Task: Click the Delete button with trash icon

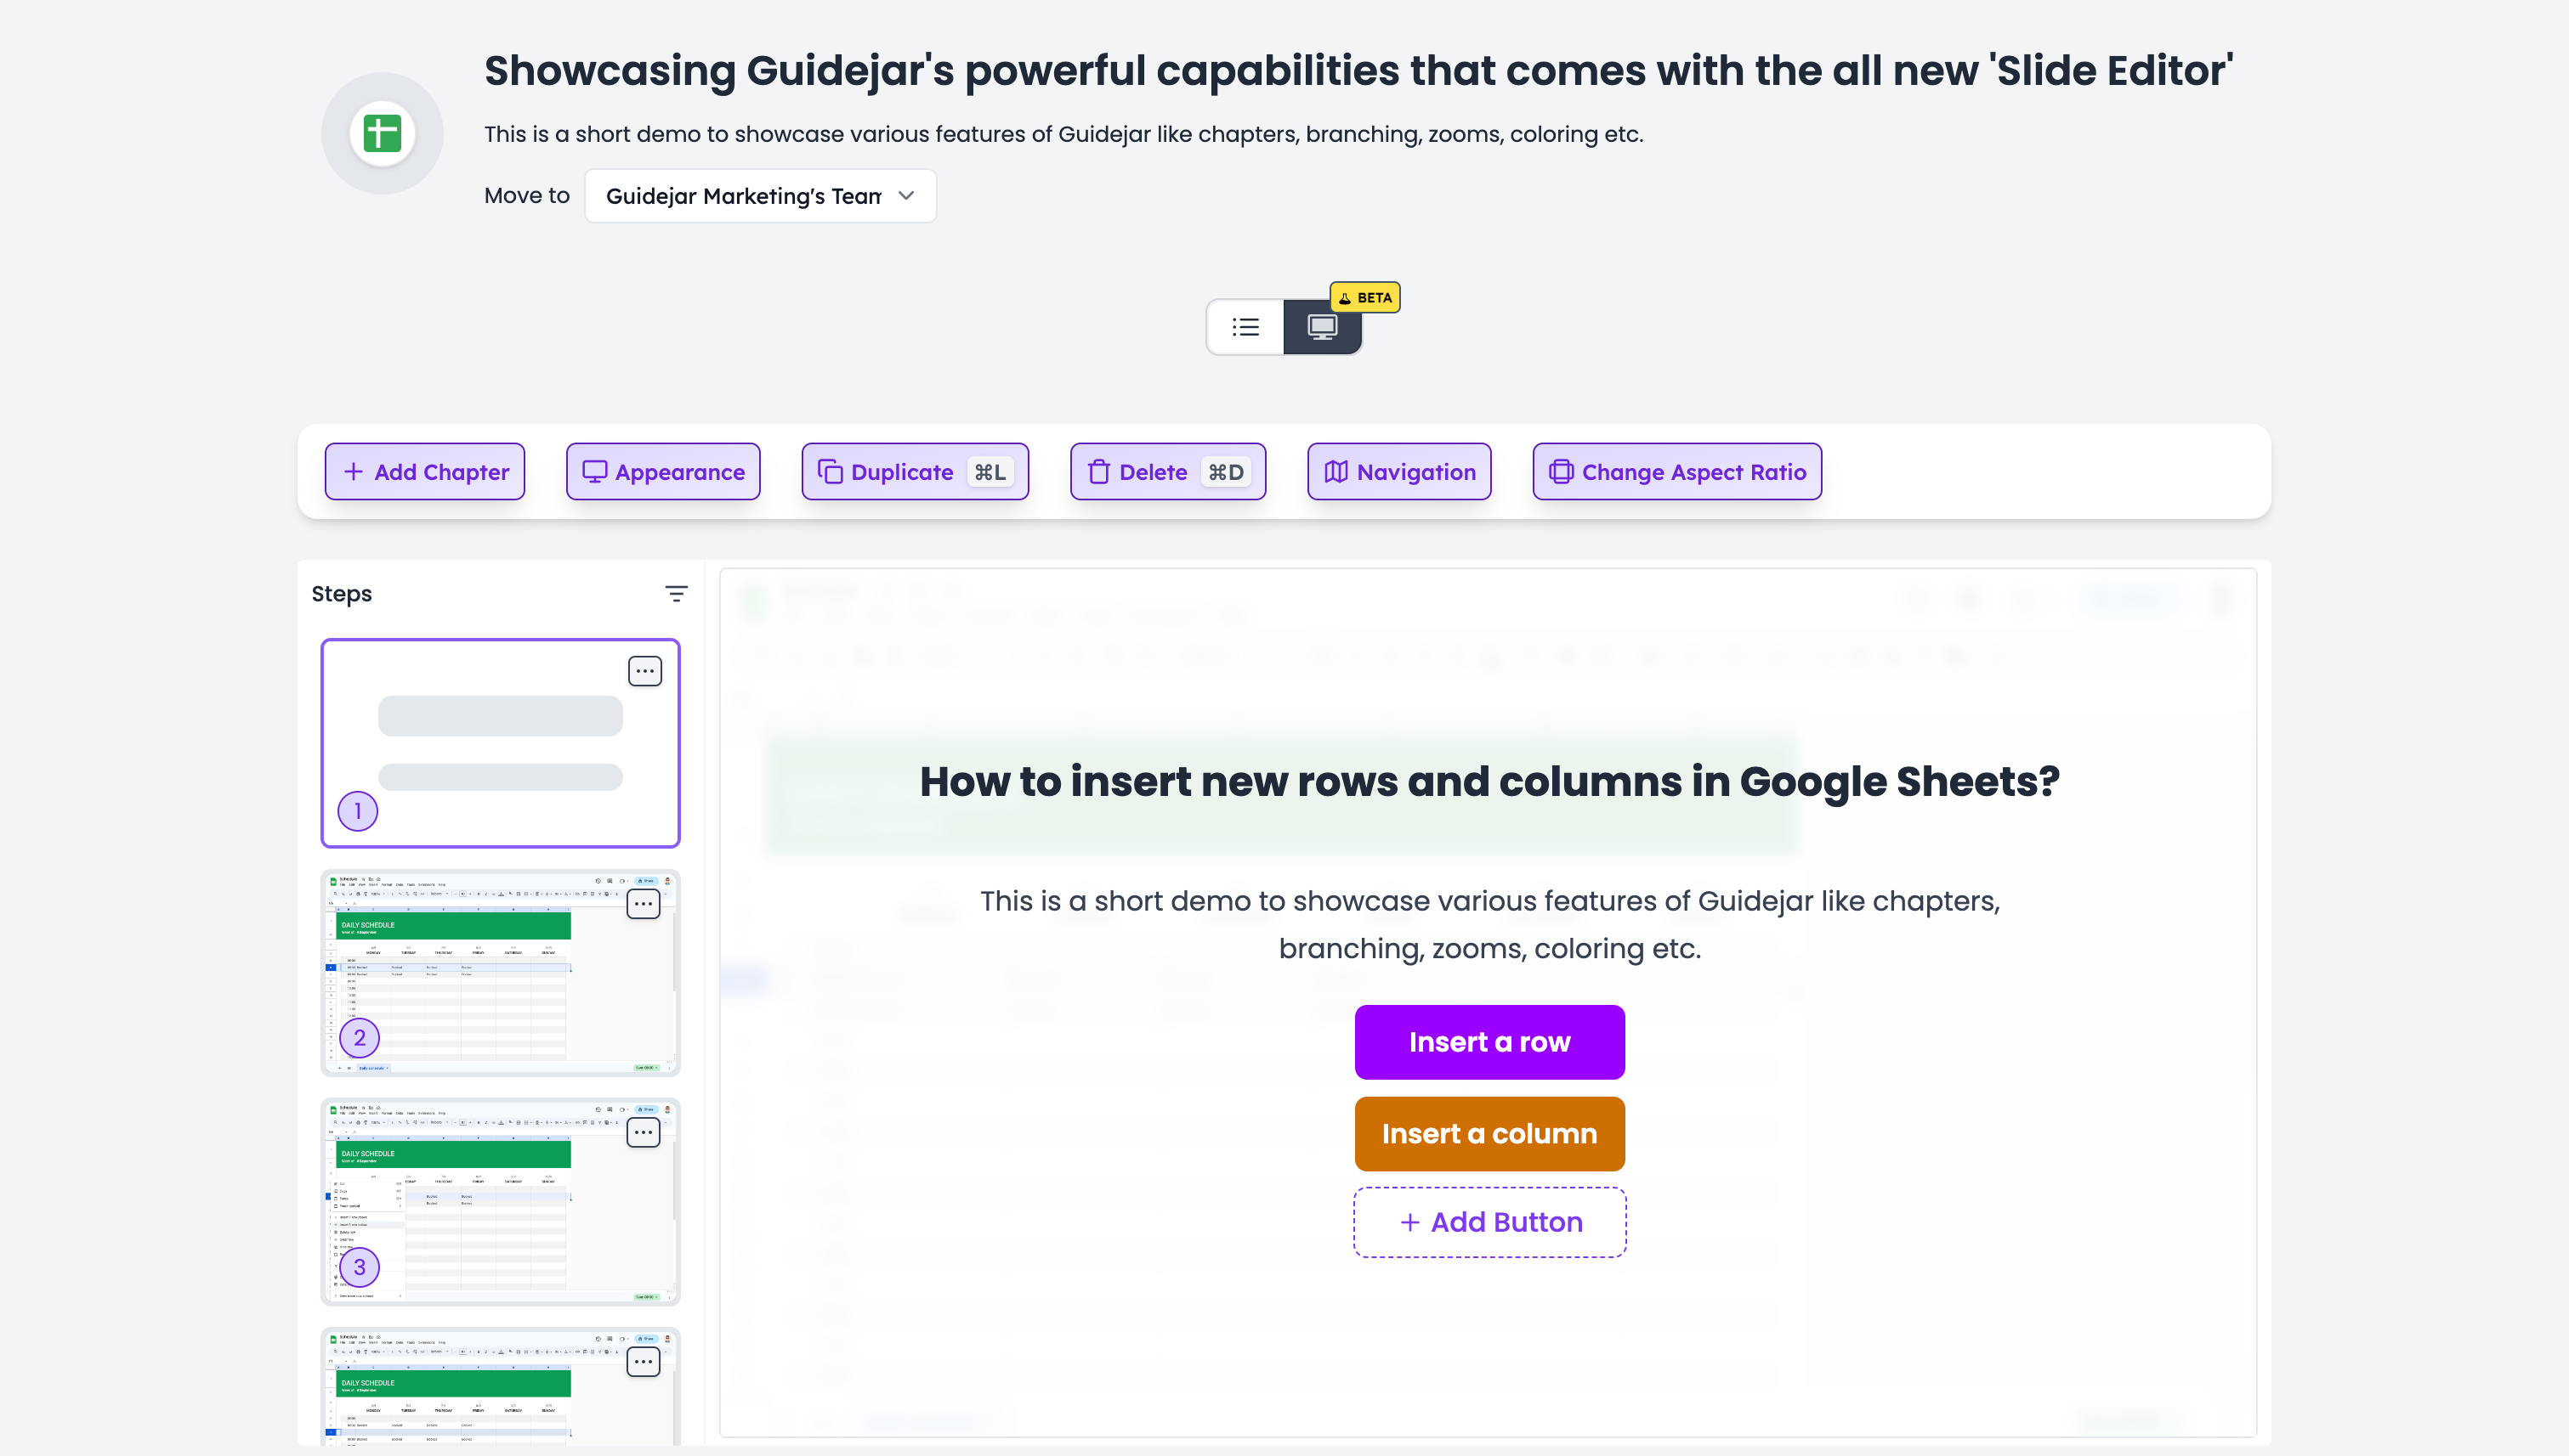Action: click(x=1167, y=472)
